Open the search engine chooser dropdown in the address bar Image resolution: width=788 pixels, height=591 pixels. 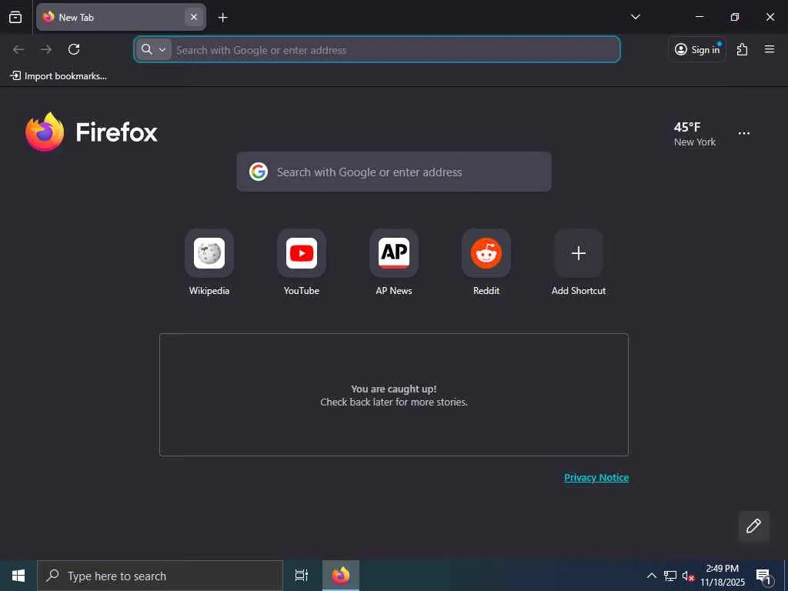(153, 49)
